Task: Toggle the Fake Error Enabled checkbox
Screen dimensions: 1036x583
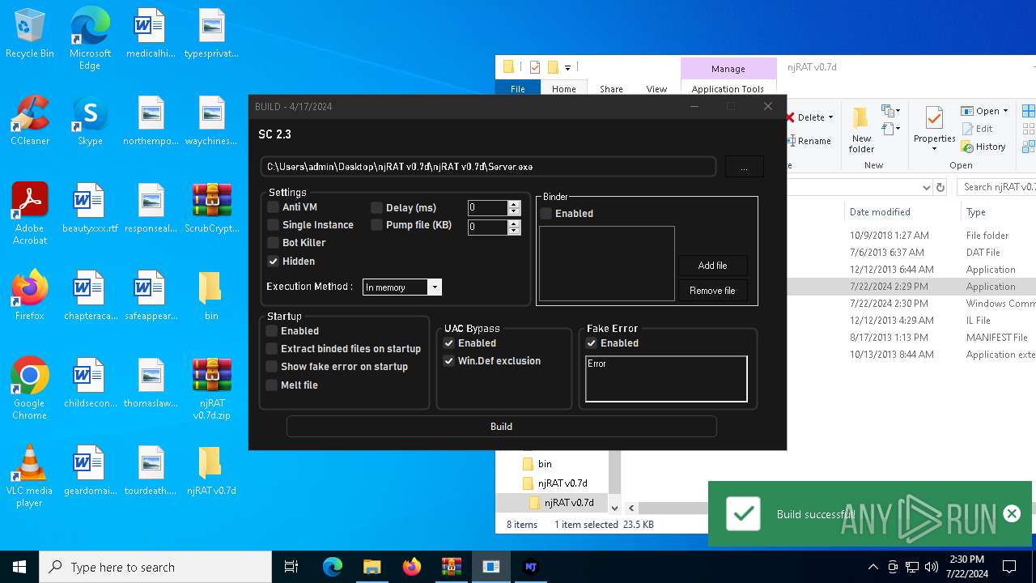Action: point(592,343)
